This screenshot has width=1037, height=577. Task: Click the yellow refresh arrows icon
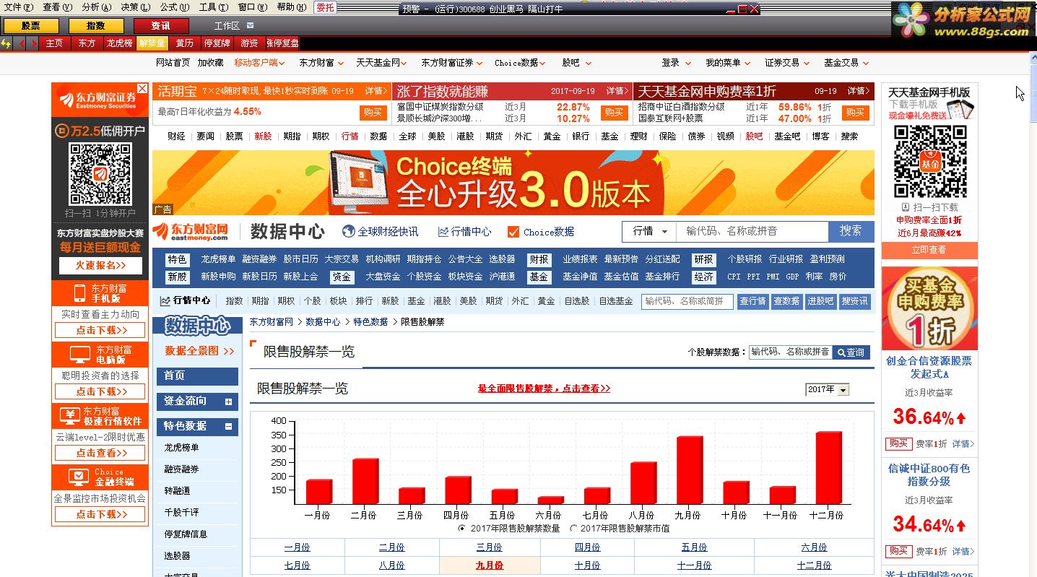pyautogui.click(x=6, y=43)
